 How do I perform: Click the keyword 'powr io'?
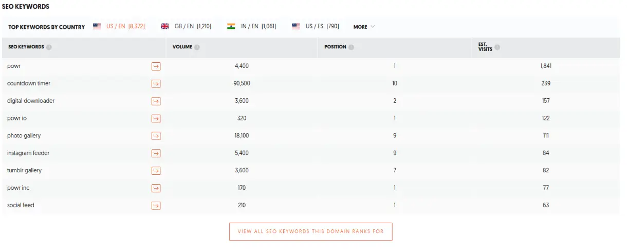[x=17, y=118]
